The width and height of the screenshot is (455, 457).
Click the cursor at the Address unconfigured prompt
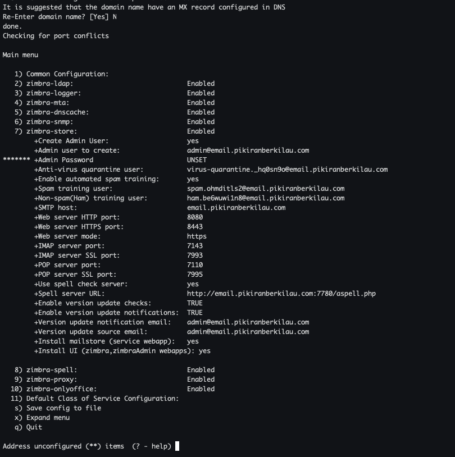click(x=178, y=446)
